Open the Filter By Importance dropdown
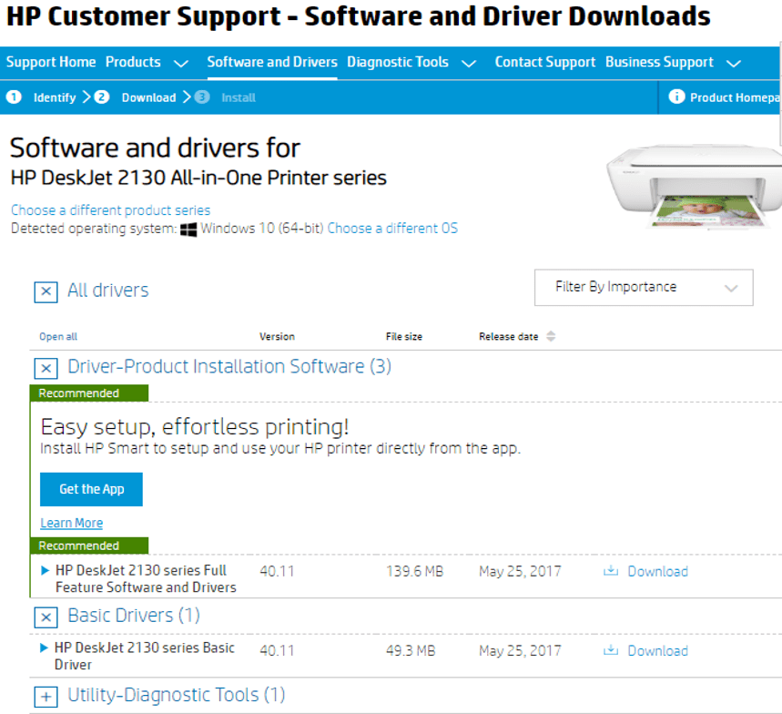The height and width of the screenshot is (714, 782). click(x=644, y=288)
